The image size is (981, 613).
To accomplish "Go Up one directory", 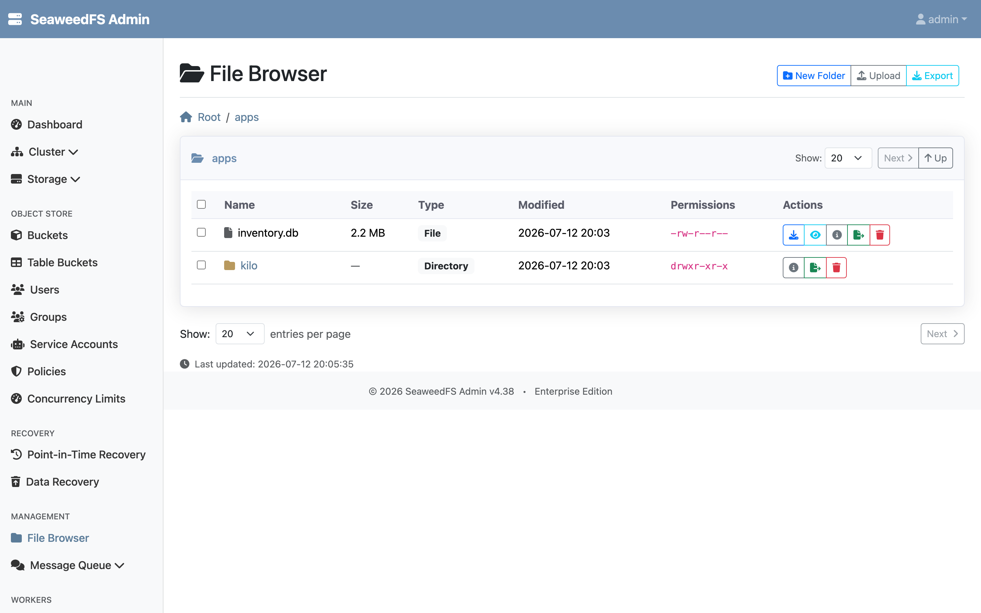I will (936, 158).
